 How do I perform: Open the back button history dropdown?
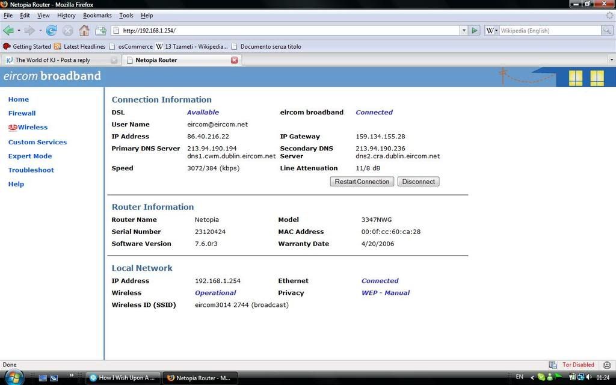pyautogui.click(x=19, y=30)
